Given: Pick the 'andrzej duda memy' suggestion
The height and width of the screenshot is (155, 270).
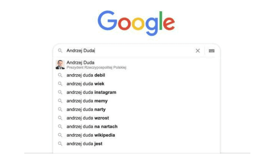Looking at the screenshot, I should pos(87,101).
